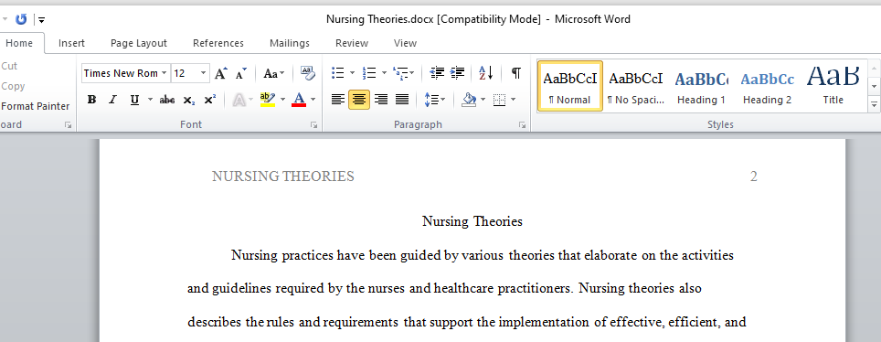The height and width of the screenshot is (342, 881).
Task: Switch to the Mailings tab
Action: (290, 43)
